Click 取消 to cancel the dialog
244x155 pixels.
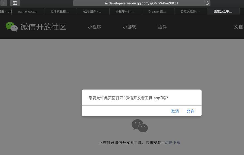175,111
